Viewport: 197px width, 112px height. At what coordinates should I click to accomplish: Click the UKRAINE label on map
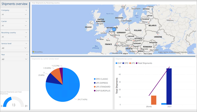[158, 37]
